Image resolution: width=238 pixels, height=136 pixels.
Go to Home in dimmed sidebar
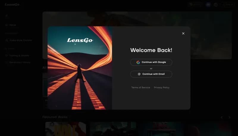click(x=11, y=25)
